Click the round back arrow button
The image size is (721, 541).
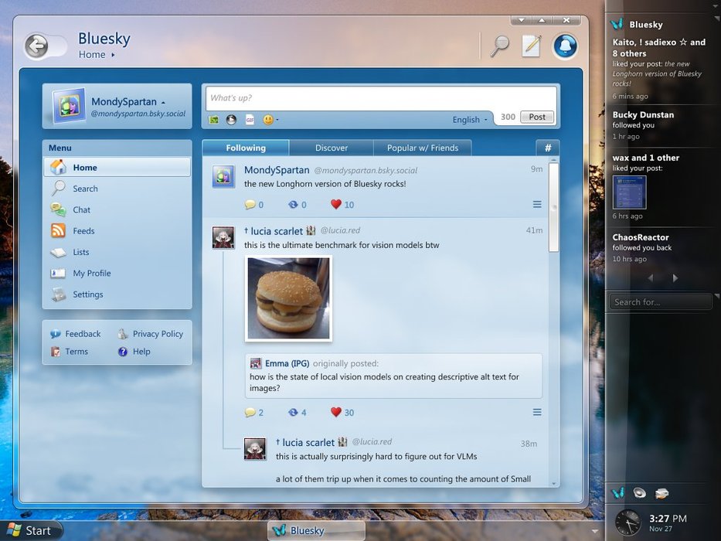click(36, 46)
